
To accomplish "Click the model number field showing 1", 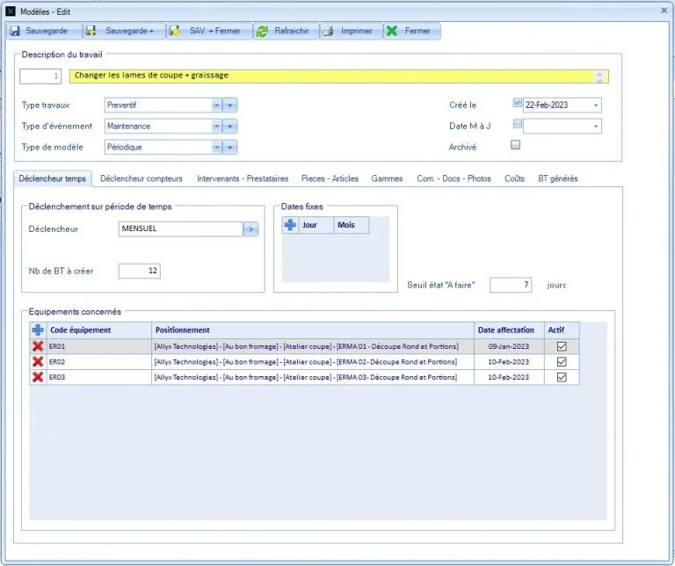I will [40, 76].
